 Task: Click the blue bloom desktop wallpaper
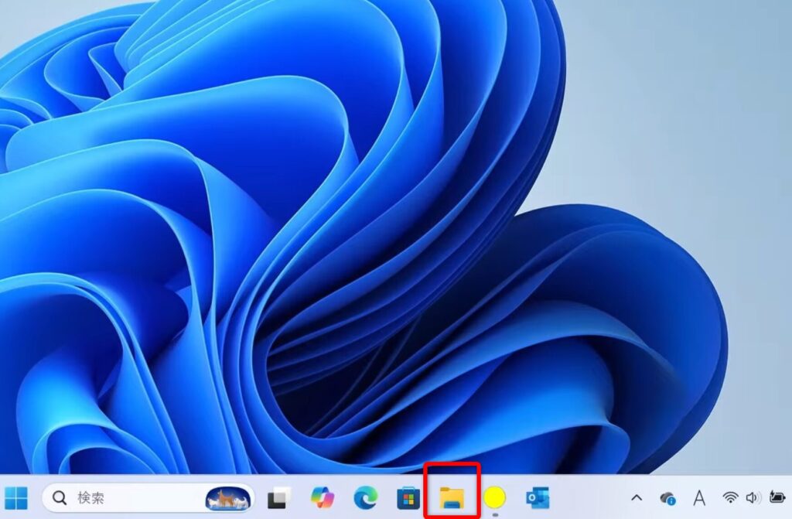coord(309,232)
